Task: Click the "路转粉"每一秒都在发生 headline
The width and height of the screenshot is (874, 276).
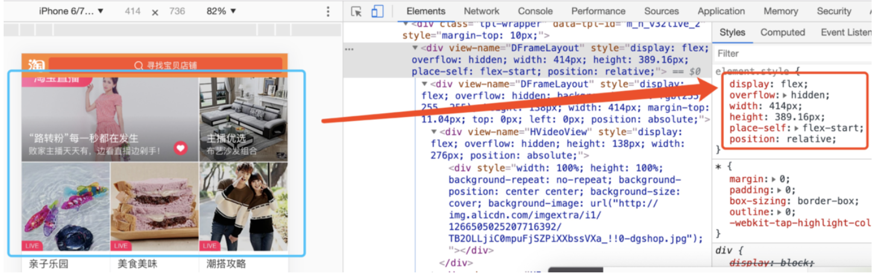Action: coord(83,138)
